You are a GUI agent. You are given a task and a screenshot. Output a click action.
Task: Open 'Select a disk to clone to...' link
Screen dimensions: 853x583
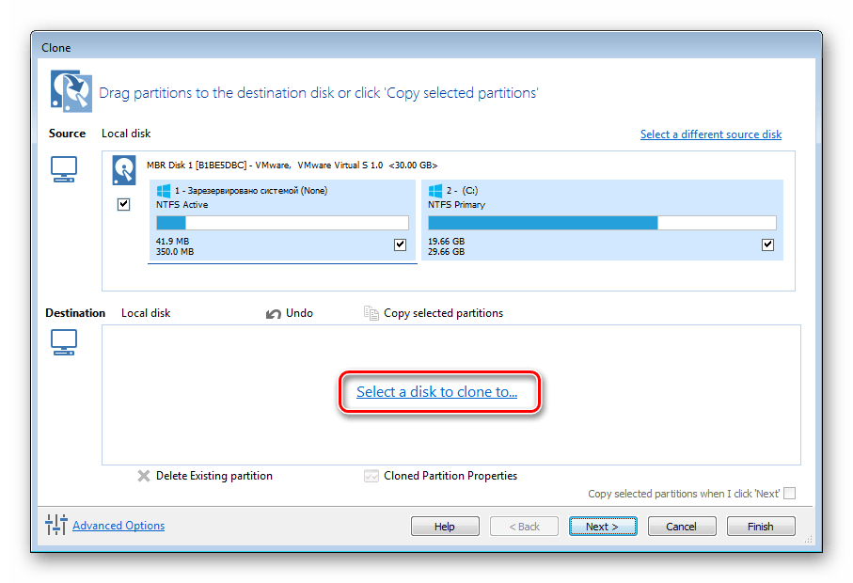pyautogui.click(x=436, y=392)
